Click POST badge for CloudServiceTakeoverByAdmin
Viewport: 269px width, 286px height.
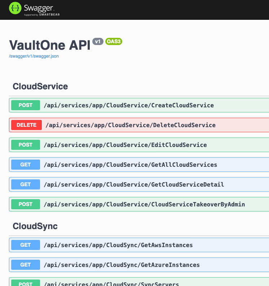26,204
